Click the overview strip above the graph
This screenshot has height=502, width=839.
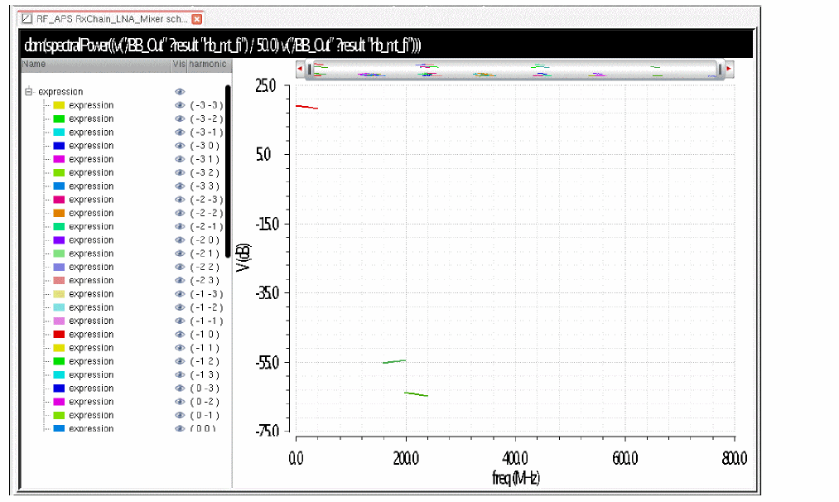click(x=514, y=70)
